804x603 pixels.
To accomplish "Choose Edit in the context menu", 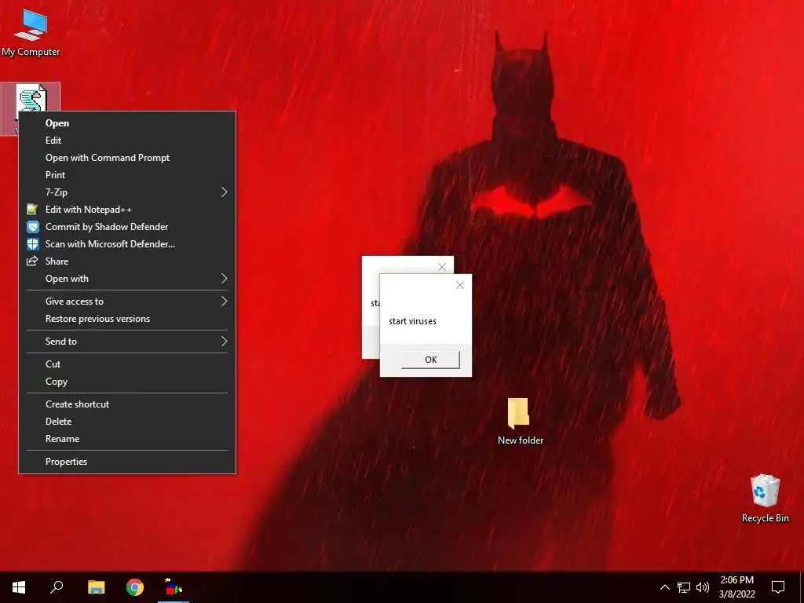I will (127, 141).
